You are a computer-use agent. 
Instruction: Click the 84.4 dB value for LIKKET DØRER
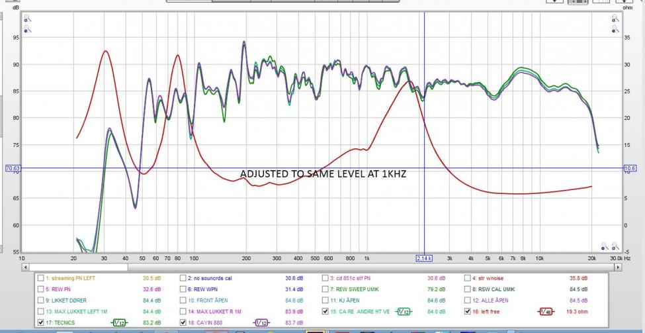tap(151, 301)
